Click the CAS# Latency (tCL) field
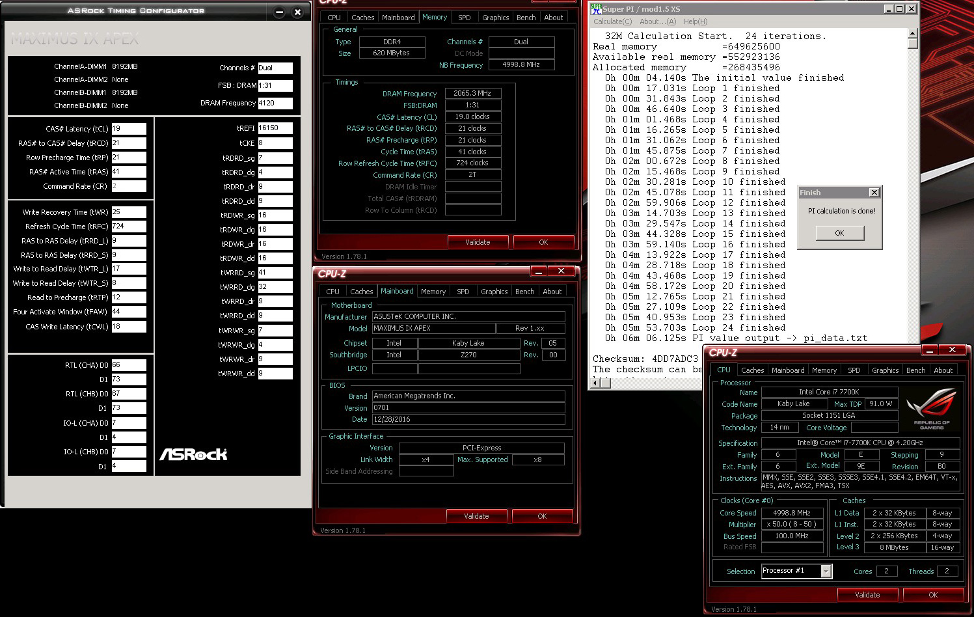 [x=129, y=129]
